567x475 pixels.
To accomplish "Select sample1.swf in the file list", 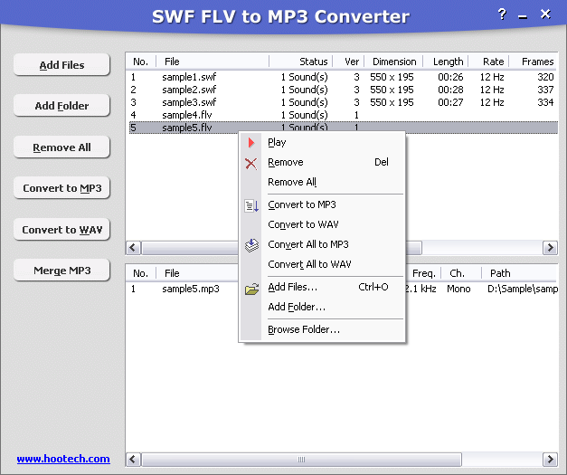I will tap(191, 78).
